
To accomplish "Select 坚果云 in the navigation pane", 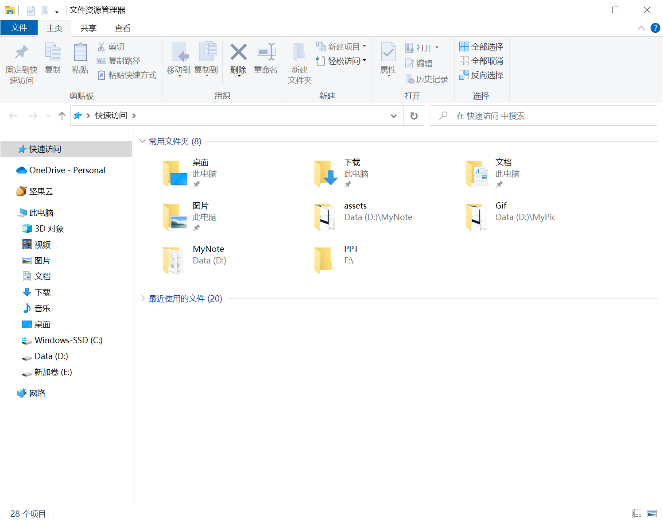I will tap(66, 191).
